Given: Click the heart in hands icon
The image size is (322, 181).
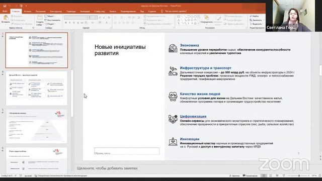Looking at the screenshot, I should pyautogui.click(x=173, y=97).
